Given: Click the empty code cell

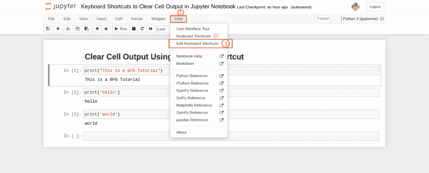Looking at the screenshot, I should pos(231,136).
